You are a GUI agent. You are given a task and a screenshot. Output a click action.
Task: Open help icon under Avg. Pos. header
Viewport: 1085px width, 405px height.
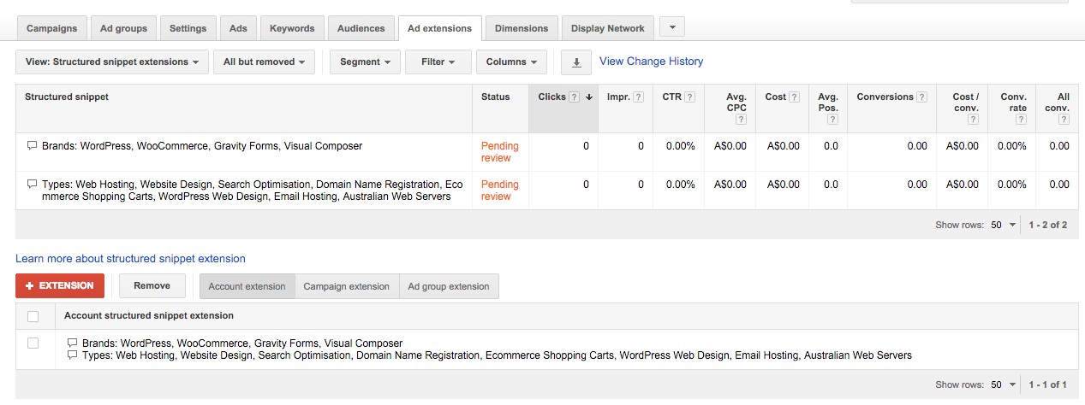(833, 120)
